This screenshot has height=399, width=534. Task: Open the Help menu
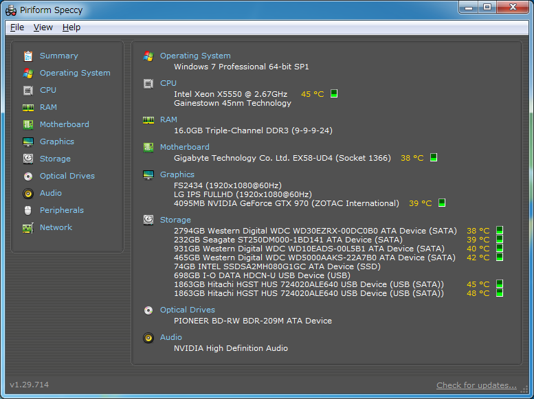71,27
